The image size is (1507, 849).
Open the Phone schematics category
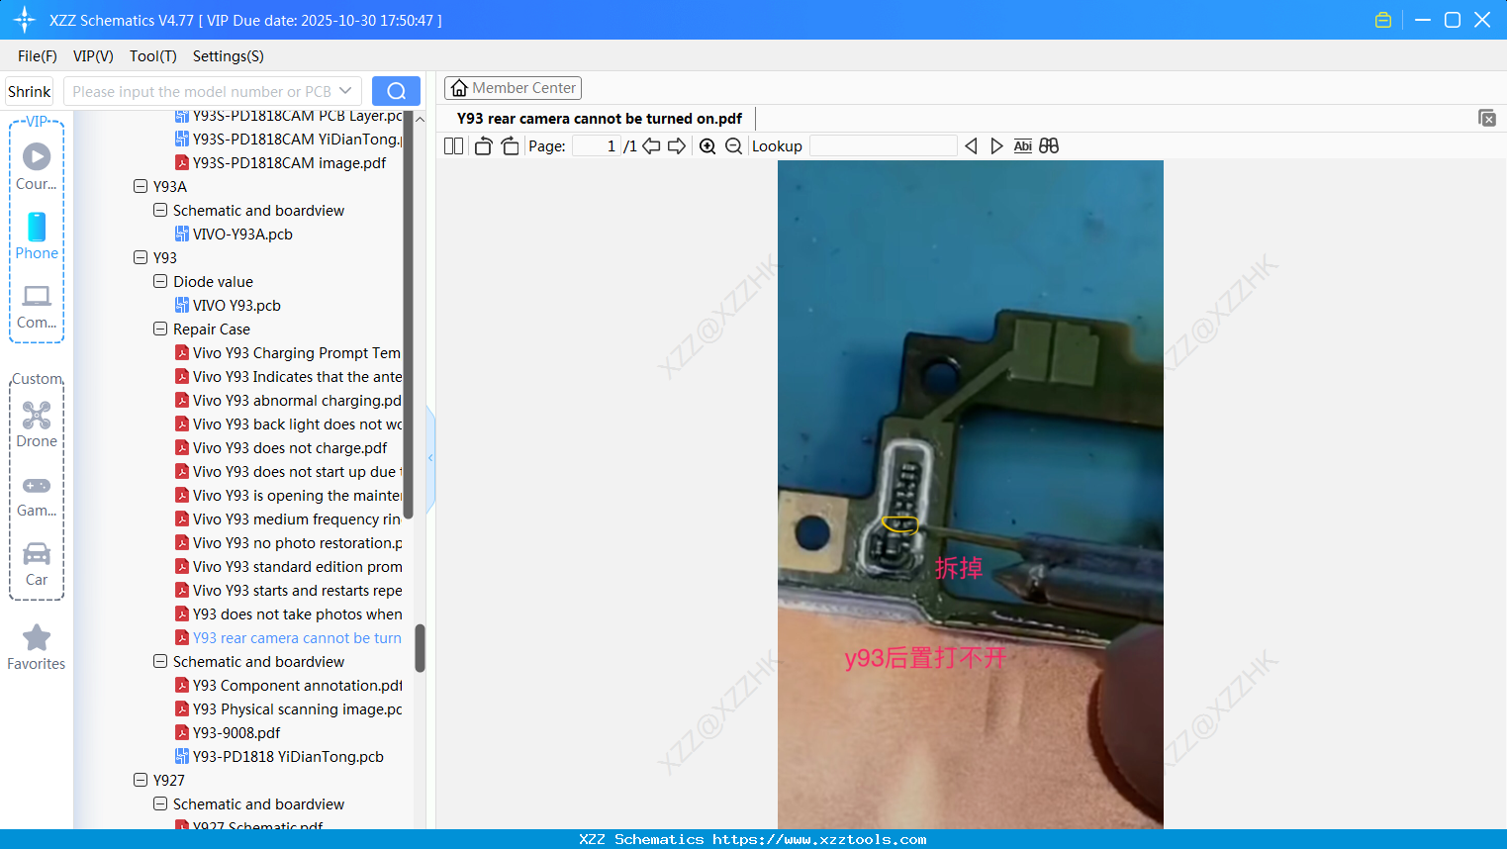(36, 236)
